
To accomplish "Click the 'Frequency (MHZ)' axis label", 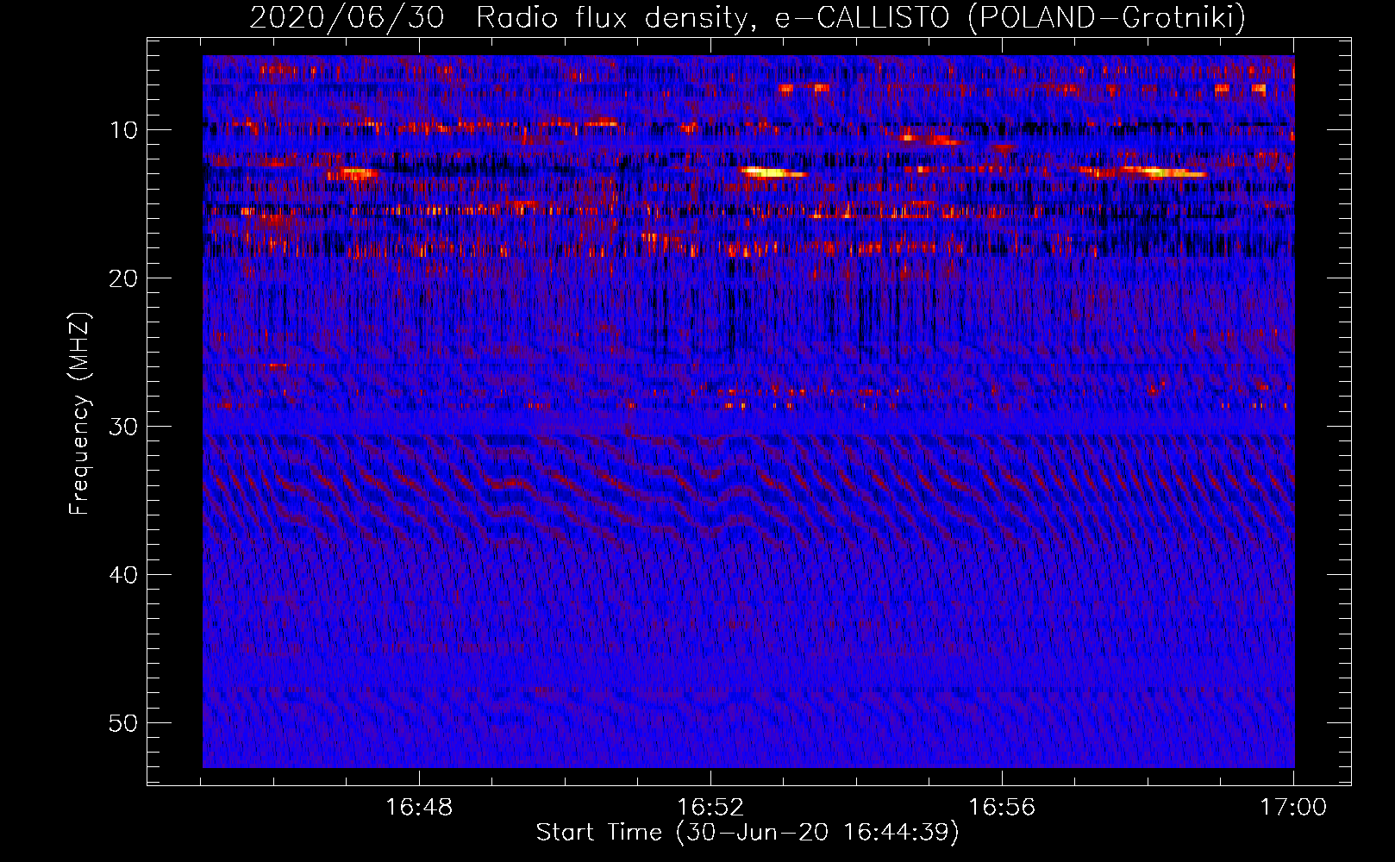I will [79, 414].
